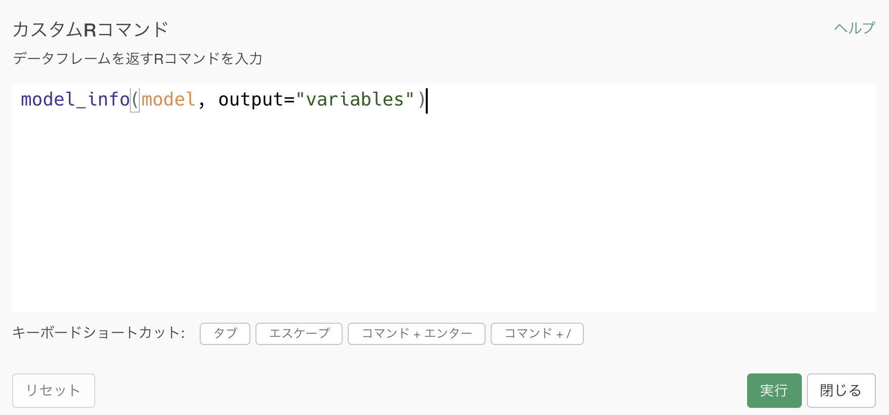
Task: Click the empty area of R command editor
Action: (x=444, y=213)
